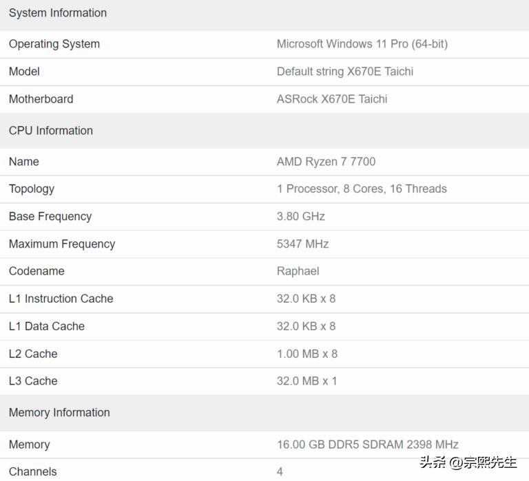Select the '1.00 MB x 8' value
The height and width of the screenshot is (481, 529).
[307, 354]
